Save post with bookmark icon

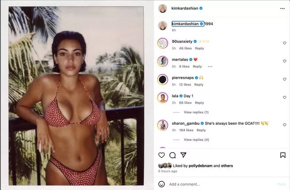(x=282, y=155)
